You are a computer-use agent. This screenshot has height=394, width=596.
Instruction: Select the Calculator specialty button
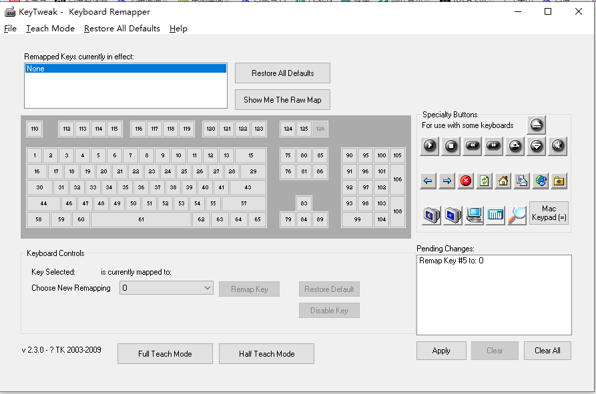(495, 215)
